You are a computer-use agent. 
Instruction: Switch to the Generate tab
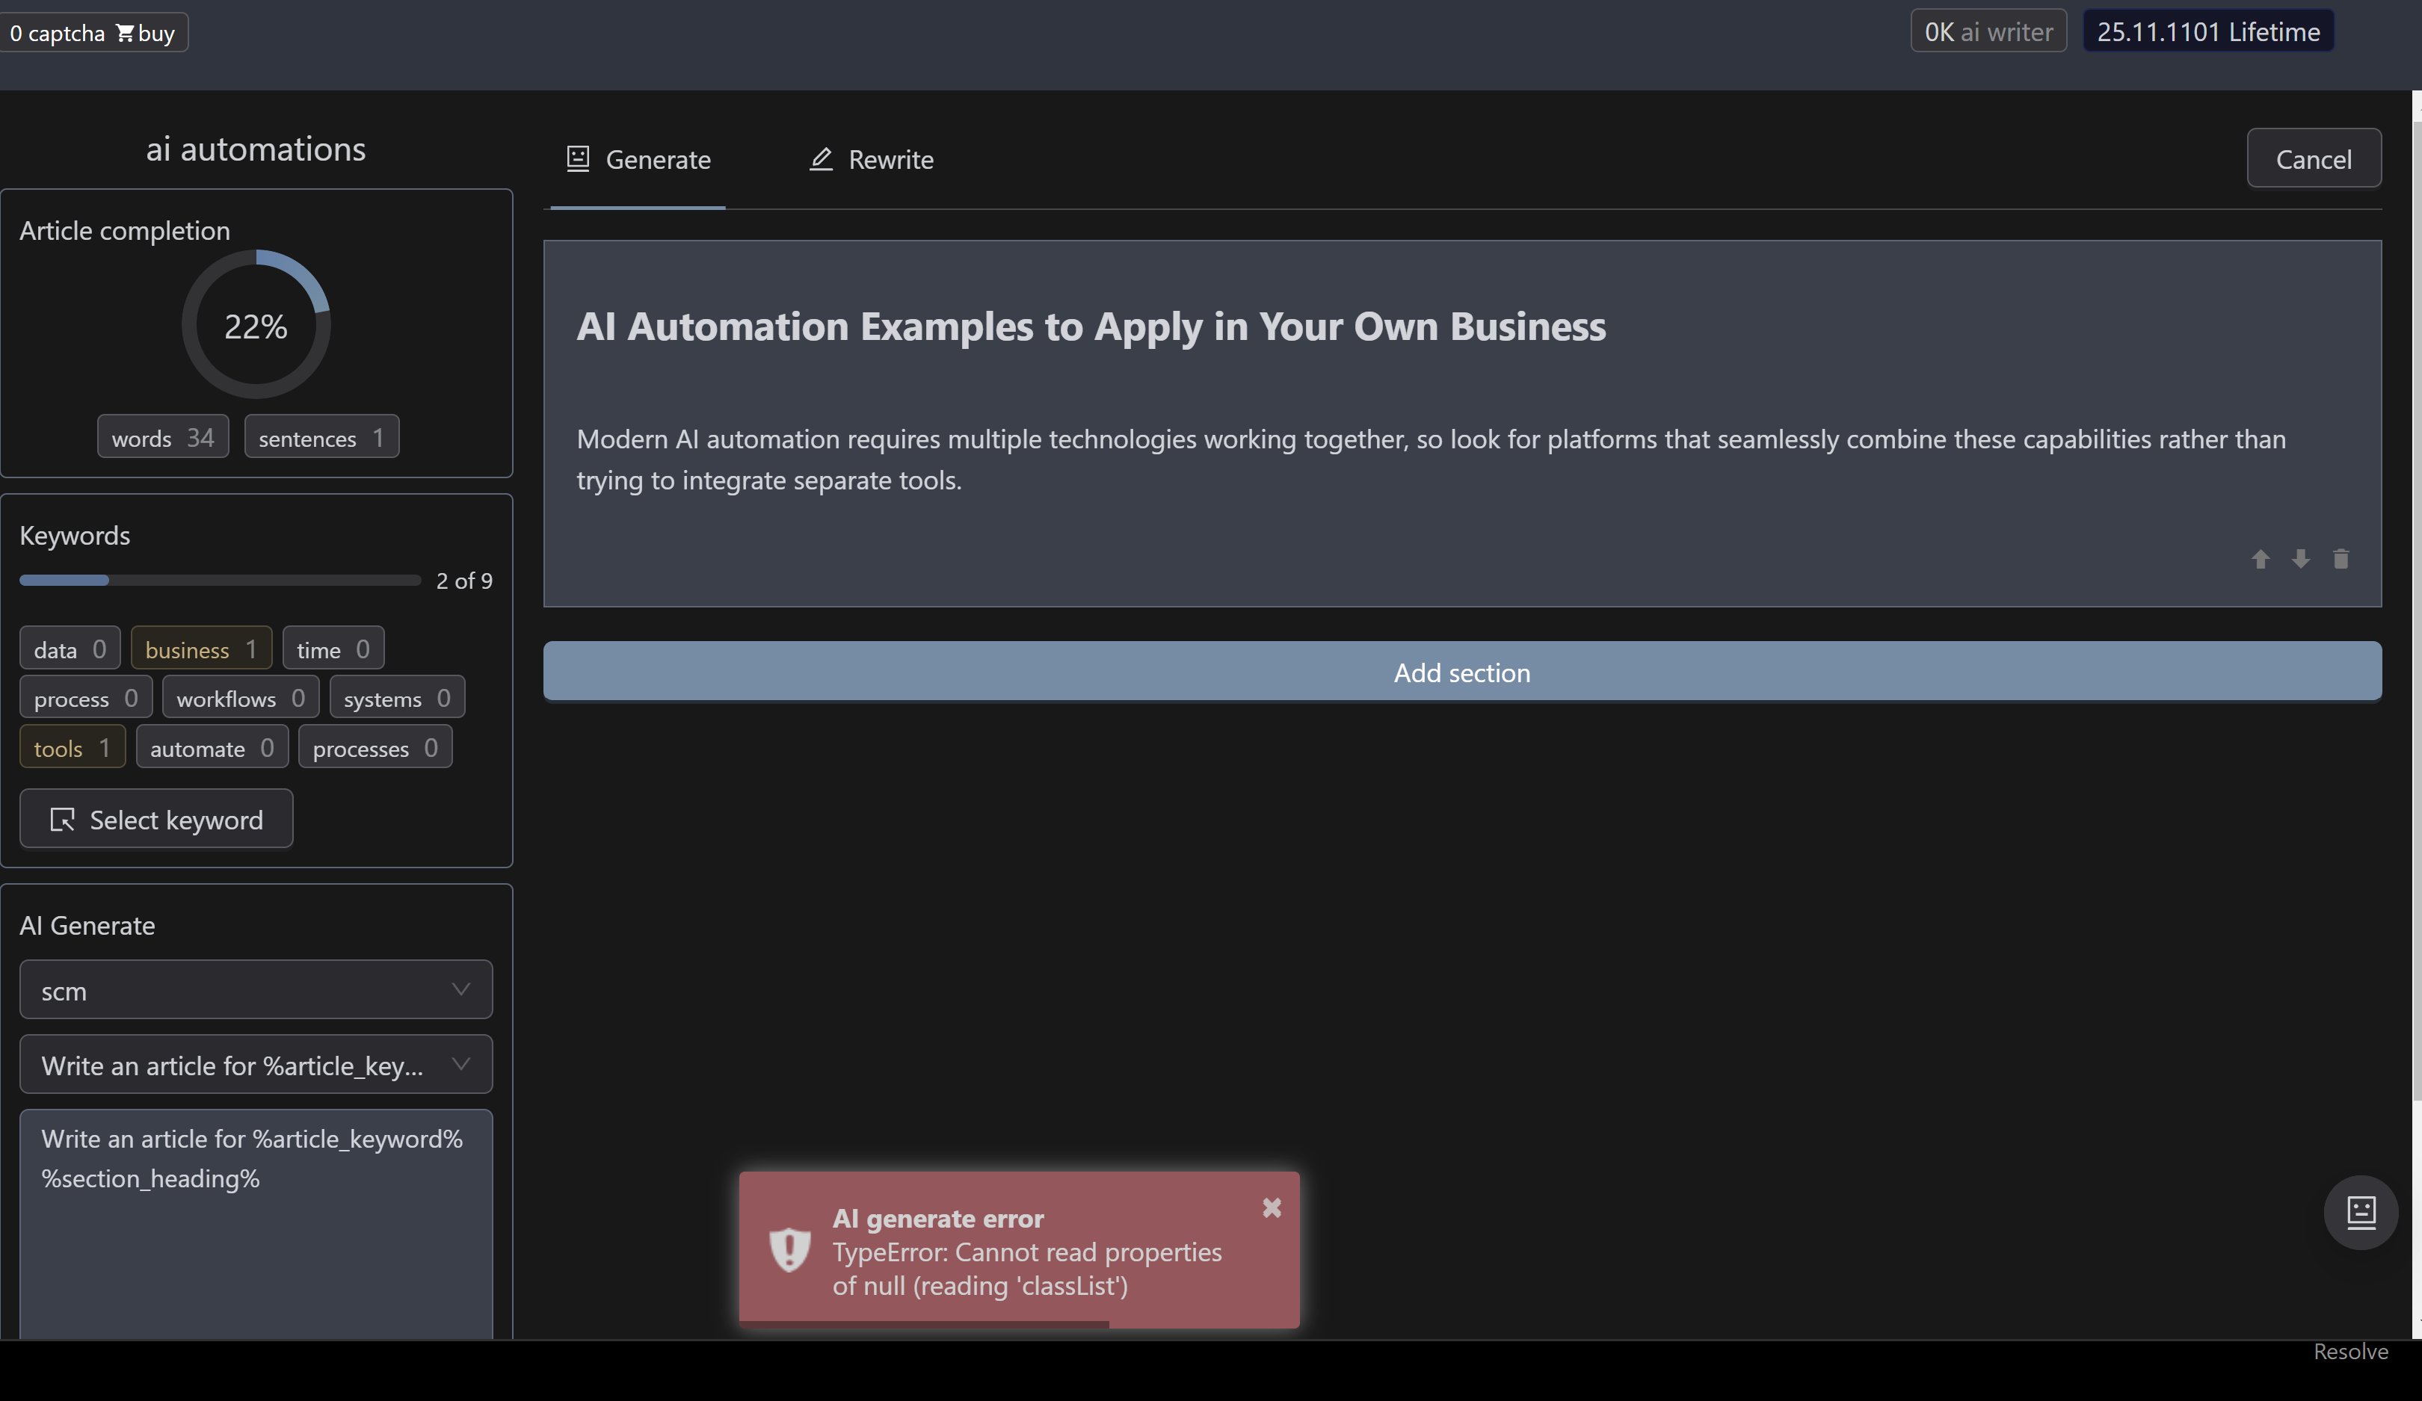(638, 159)
